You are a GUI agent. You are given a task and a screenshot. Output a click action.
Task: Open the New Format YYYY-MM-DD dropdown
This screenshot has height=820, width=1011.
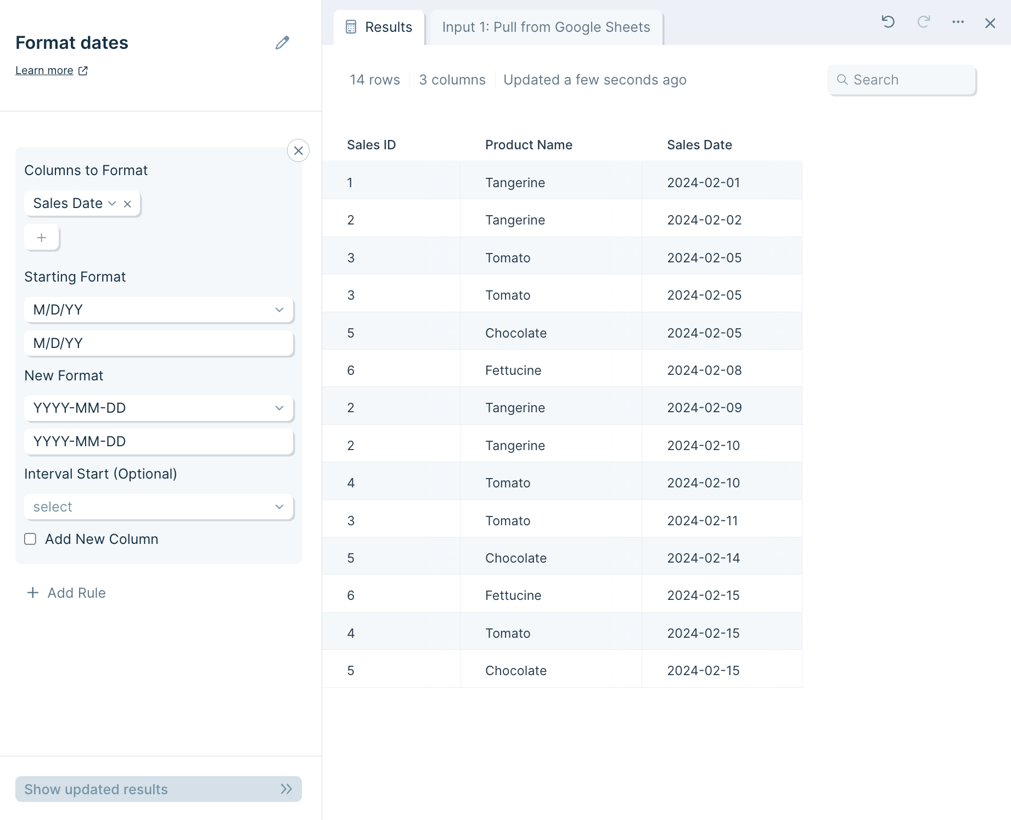tap(159, 408)
